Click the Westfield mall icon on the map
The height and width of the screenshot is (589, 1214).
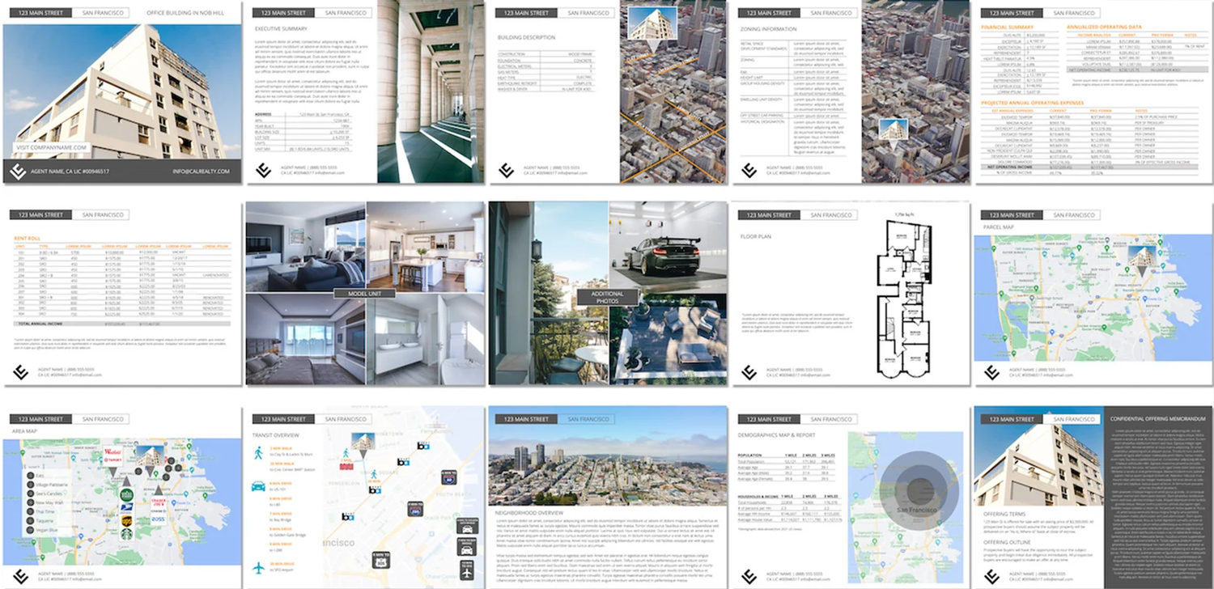pos(113,451)
